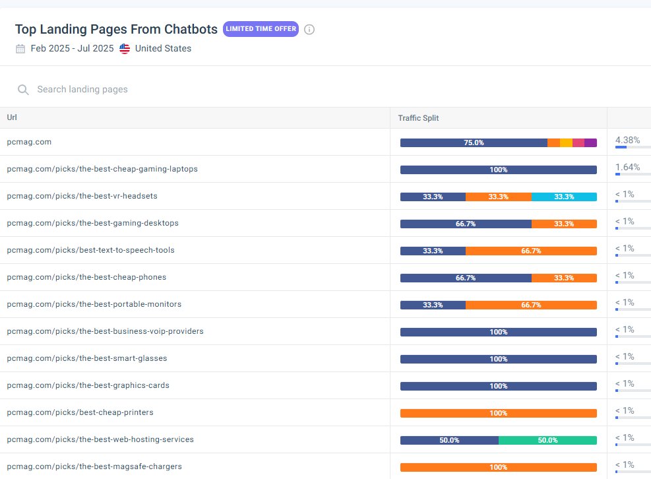
Task: Click the Traffic Split column header
Action: [x=418, y=118]
